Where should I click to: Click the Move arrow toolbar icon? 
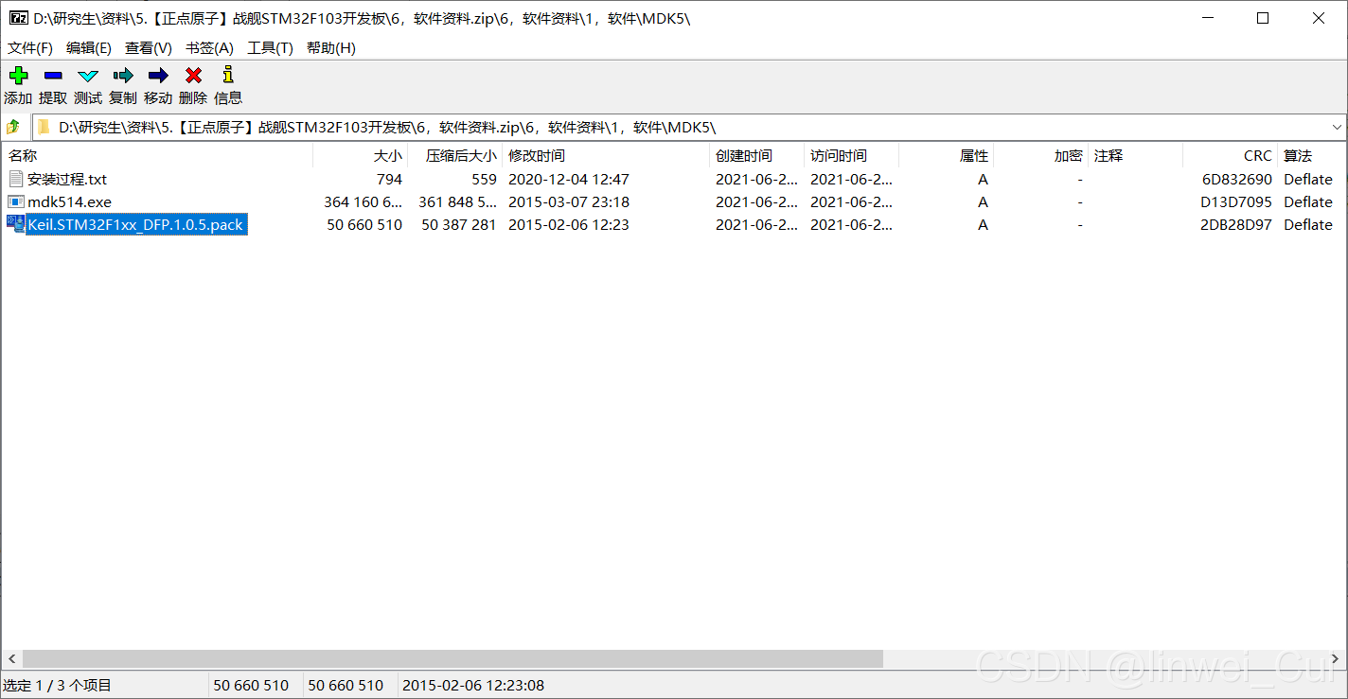[158, 76]
